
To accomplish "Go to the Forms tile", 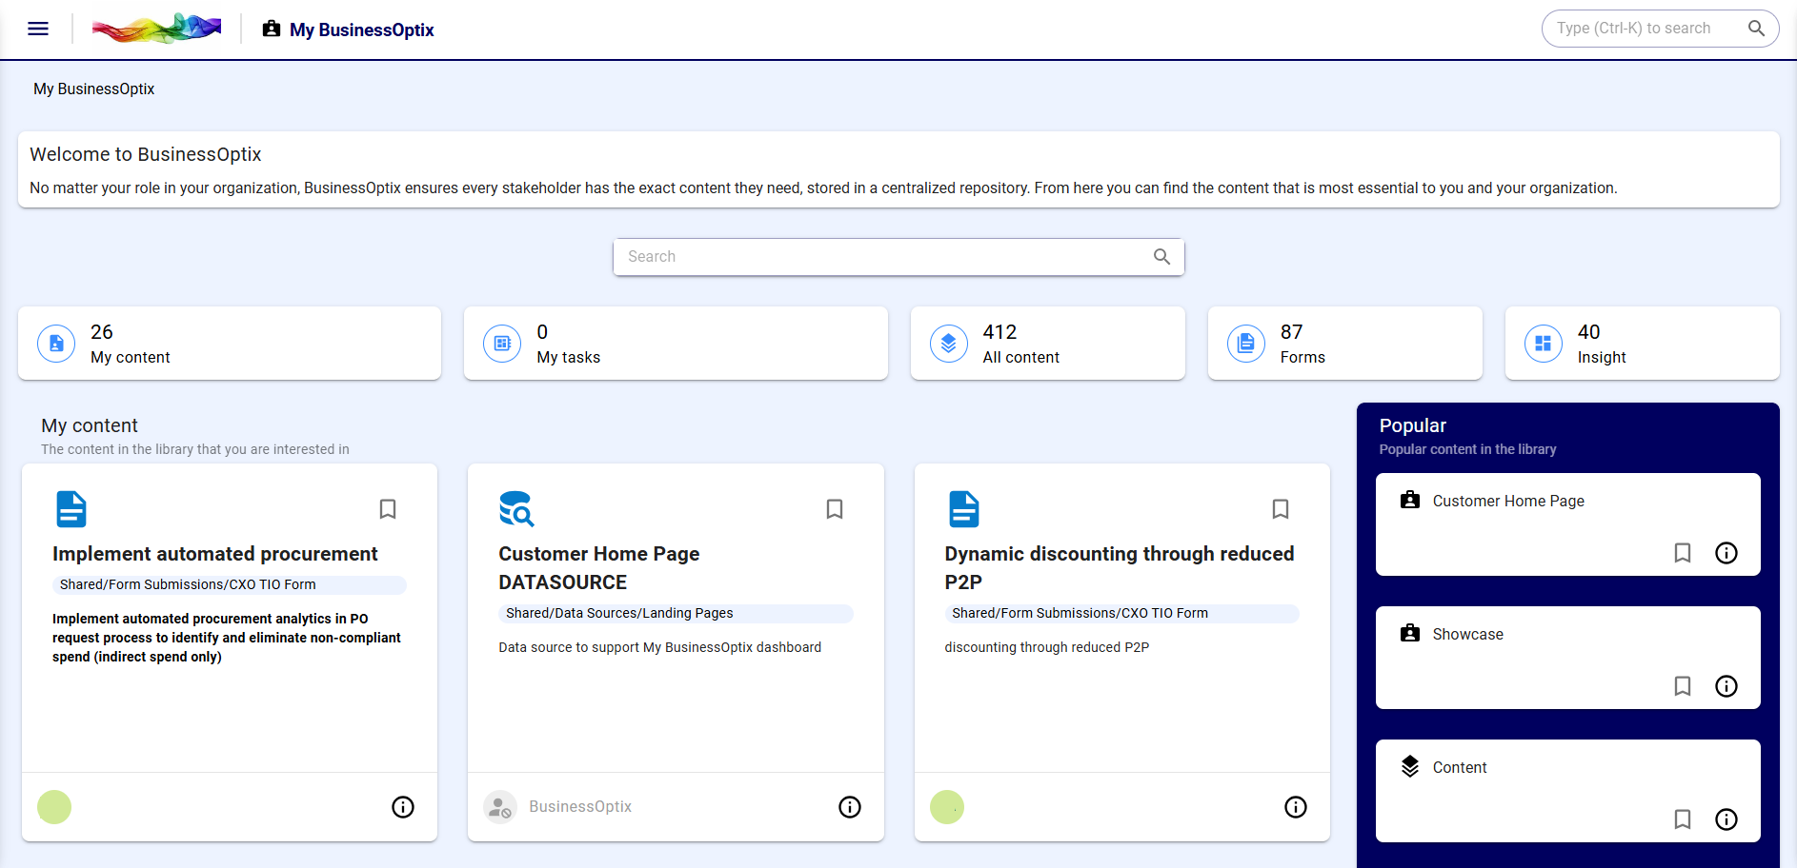I will (x=1344, y=344).
